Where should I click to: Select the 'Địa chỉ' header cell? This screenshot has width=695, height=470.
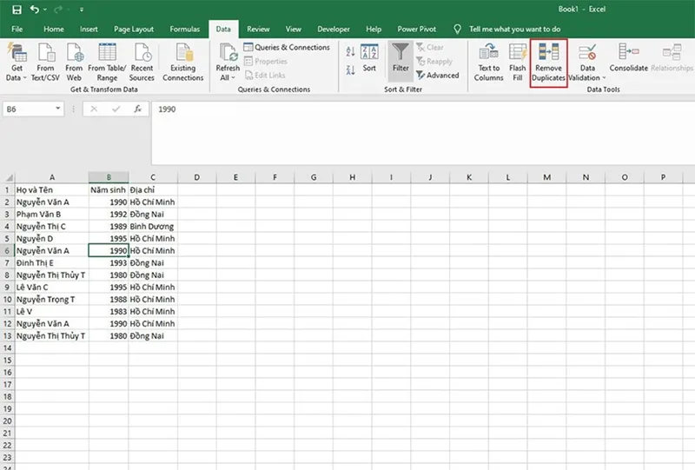pos(153,189)
